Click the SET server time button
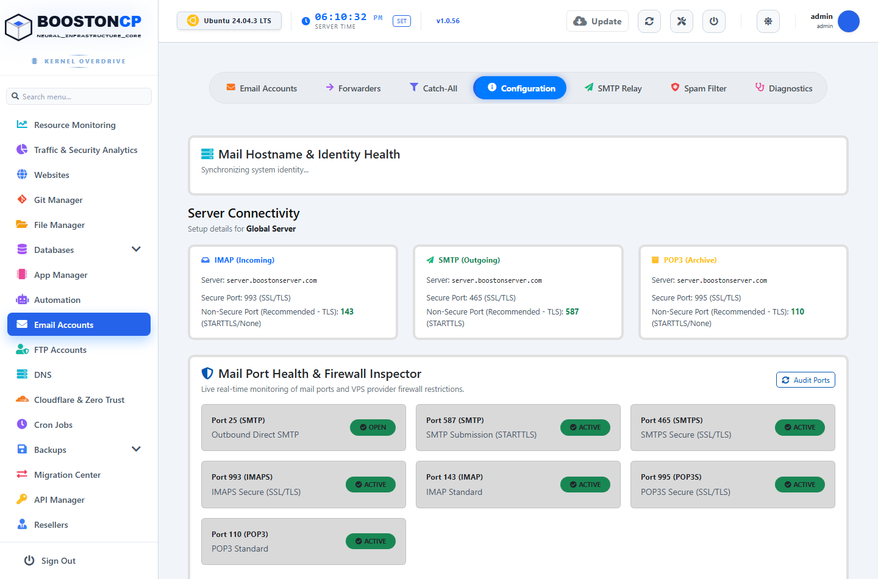 (x=402, y=21)
